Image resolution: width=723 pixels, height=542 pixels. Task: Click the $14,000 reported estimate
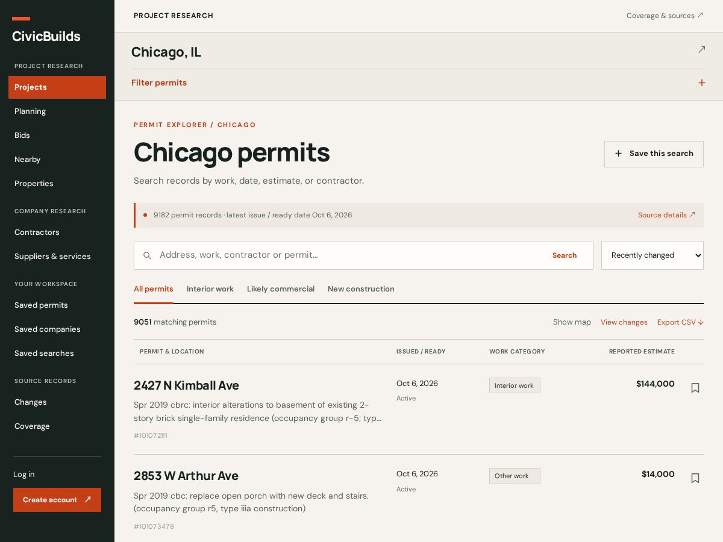click(x=658, y=474)
